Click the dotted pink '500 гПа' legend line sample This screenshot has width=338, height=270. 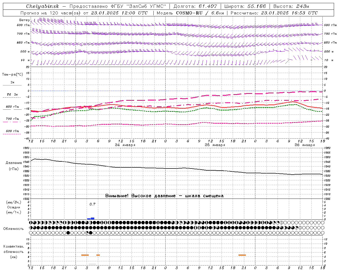[x=12, y=134]
